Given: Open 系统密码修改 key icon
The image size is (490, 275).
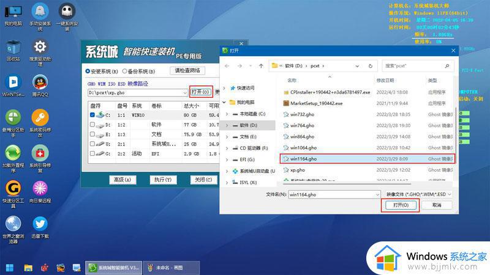Looking at the screenshot, I should coord(40,123).
